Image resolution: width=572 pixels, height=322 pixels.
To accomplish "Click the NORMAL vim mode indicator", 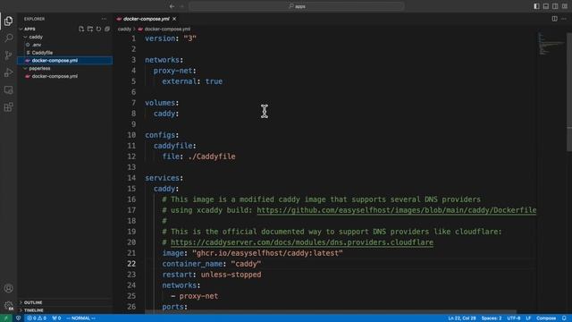I will [x=81, y=318].
